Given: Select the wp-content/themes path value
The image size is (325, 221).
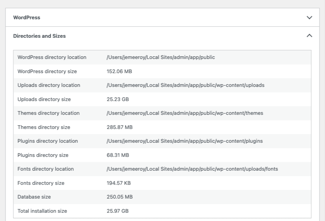Looking at the screenshot, I should pos(185,113).
